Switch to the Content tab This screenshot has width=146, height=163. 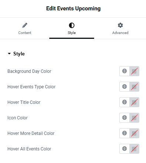click(x=25, y=28)
